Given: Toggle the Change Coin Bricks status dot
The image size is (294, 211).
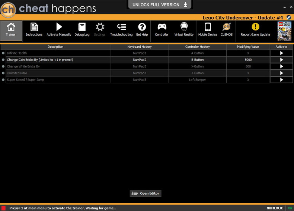Looking at the screenshot, I should pyautogui.click(x=3, y=60).
